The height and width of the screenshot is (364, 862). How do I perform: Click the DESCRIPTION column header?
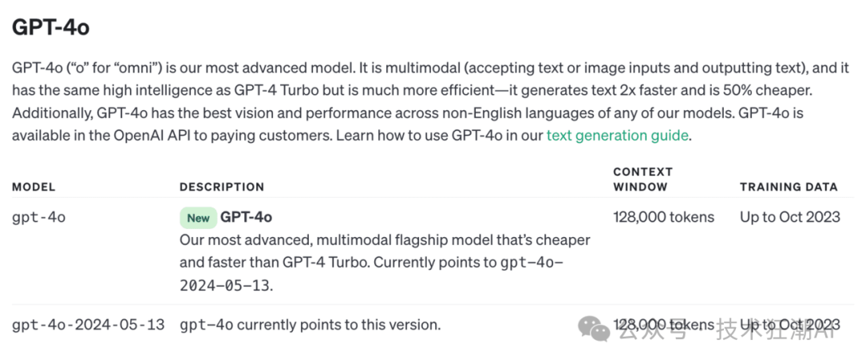pos(221,187)
